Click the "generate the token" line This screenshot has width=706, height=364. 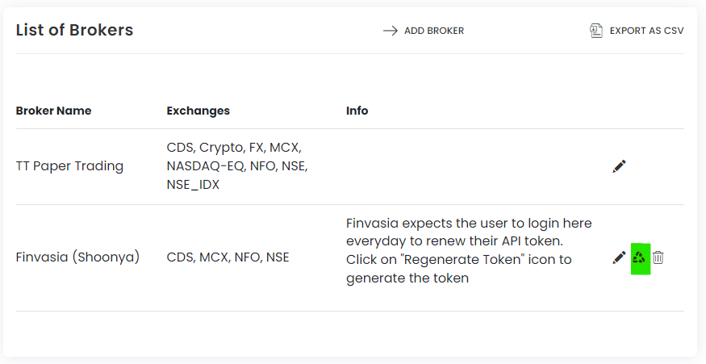407,278
